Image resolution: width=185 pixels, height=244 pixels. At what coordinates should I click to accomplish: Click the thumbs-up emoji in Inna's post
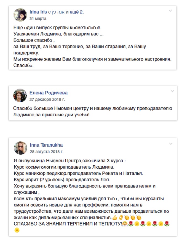coord(115,218)
